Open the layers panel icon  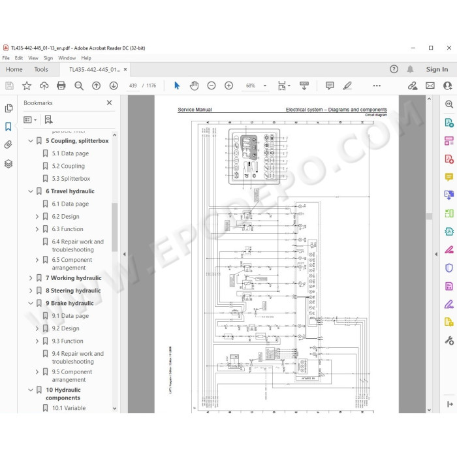click(8, 164)
